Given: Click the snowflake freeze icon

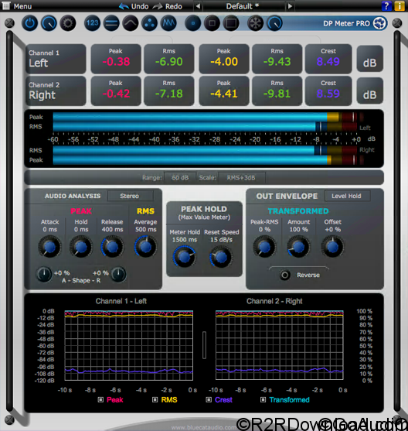Looking at the screenshot, I should tap(255, 23).
